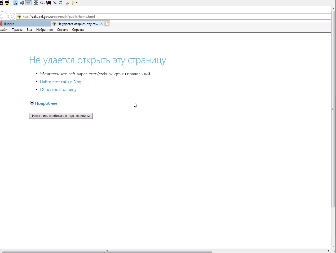The width and height of the screenshot is (336, 253).
Task: Toggle the Ctrl key in remote toolbar
Action: [42, 3]
